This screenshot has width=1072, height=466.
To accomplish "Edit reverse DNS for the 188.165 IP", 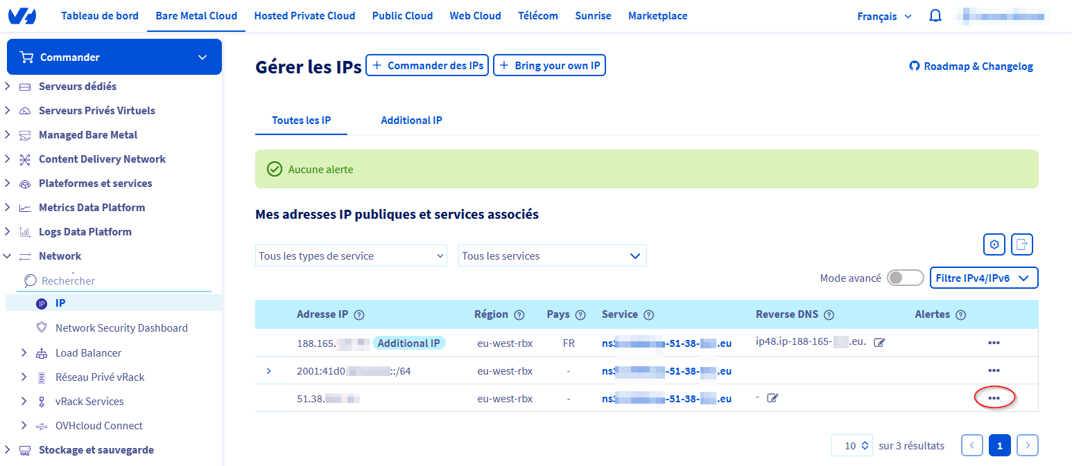I will (x=879, y=343).
